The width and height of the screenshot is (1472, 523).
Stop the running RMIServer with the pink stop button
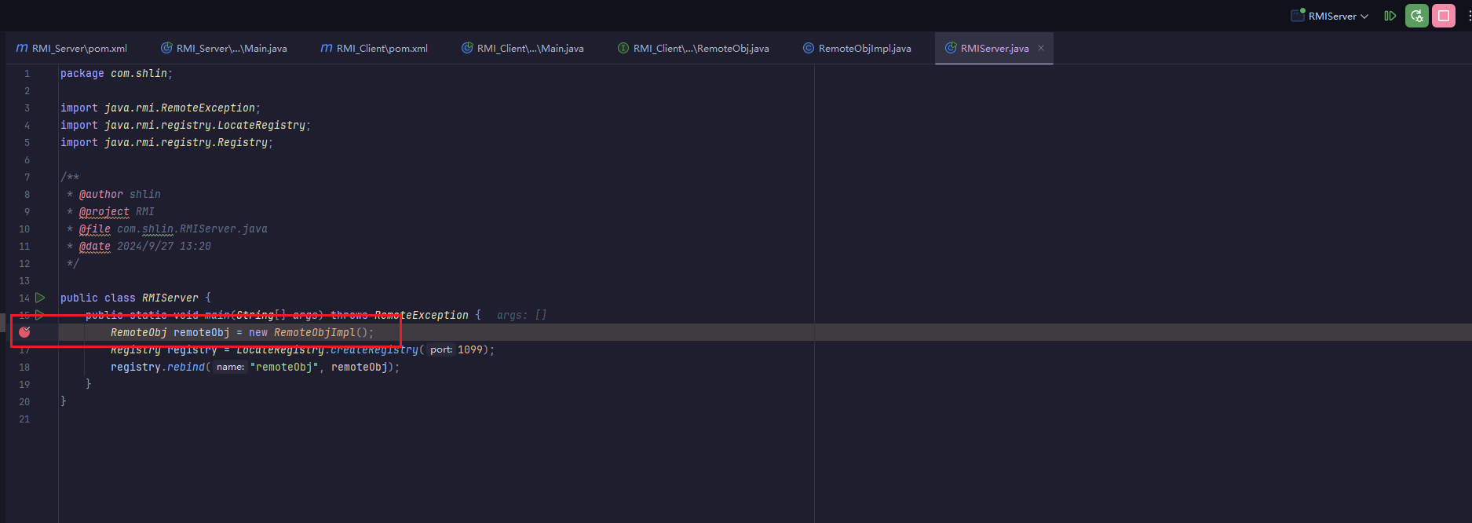click(x=1444, y=16)
